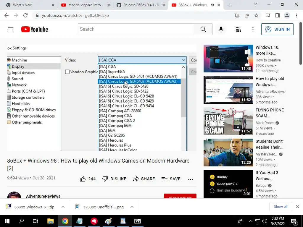The width and height of the screenshot is (303, 227).
Task: Open more actions ellipsis under video
Action: tap(191, 179)
